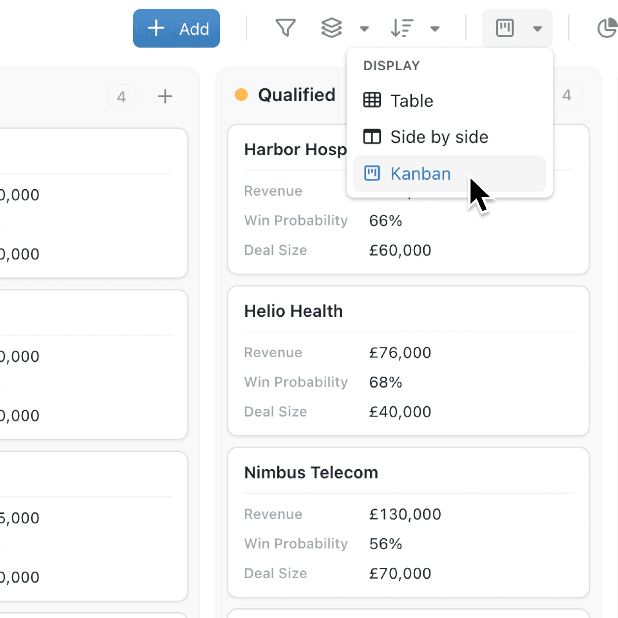Click the Kanban view icon in toolbar

click(x=505, y=28)
